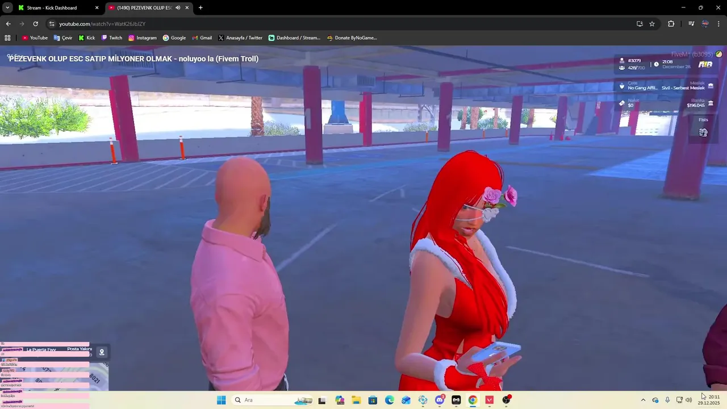The width and height of the screenshot is (727, 409).
Task: Open the Instagram bookmark
Action: [x=142, y=38]
